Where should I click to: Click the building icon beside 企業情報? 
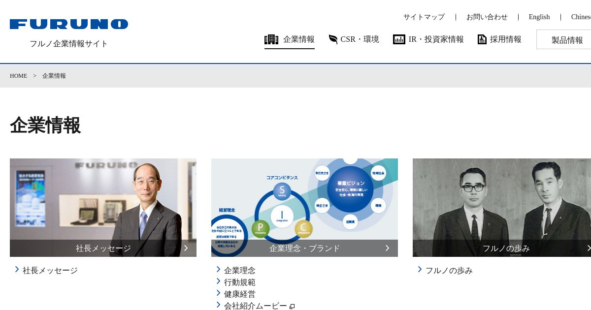(271, 39)
